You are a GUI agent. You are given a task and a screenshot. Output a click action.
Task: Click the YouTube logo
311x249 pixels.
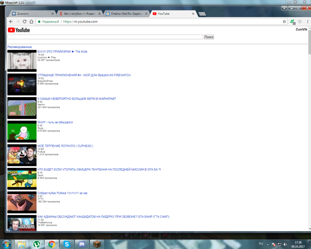click(19, 30)
